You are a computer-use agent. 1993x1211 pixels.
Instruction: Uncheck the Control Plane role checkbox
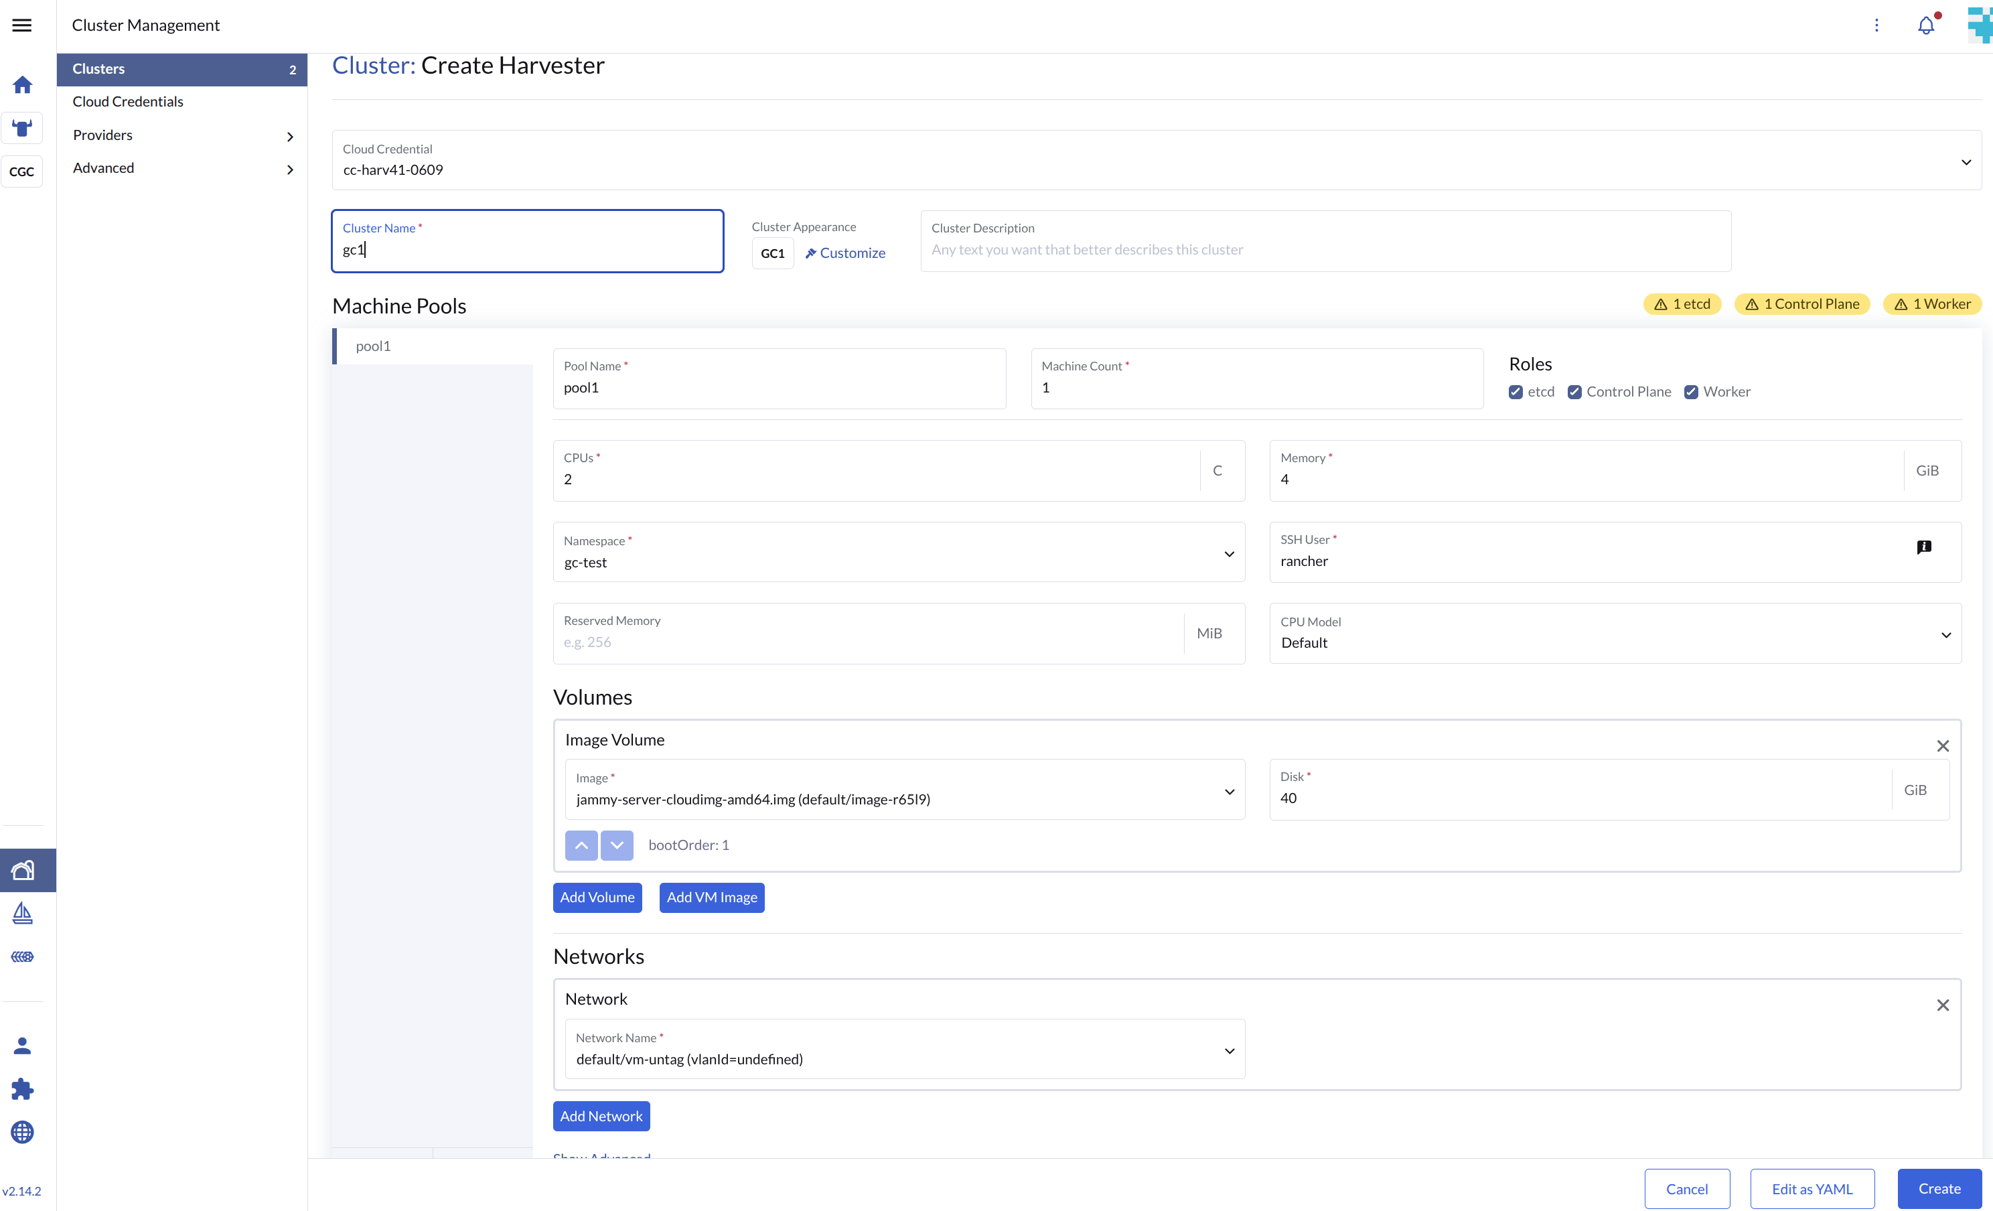pos(1575,392)
